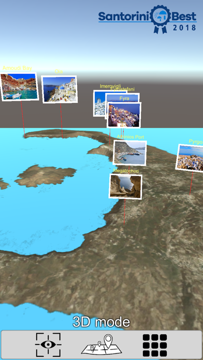Tap the Amoudi Bay label
Image resolution: width=203 pixels, height=360 pixels.
pos(17,68)
